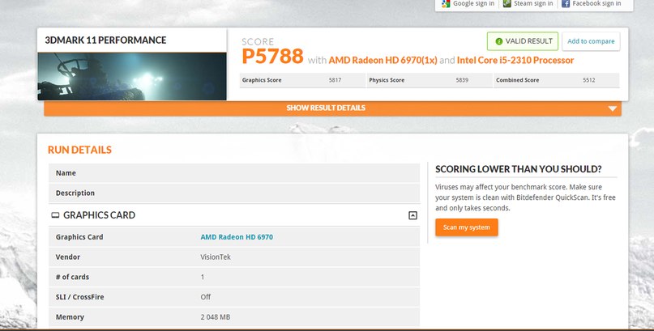This screenshot has height=331, width=654.
Task: Open the AMD Radeon HD 6970 link in Run Details
Action: point(237,237)
